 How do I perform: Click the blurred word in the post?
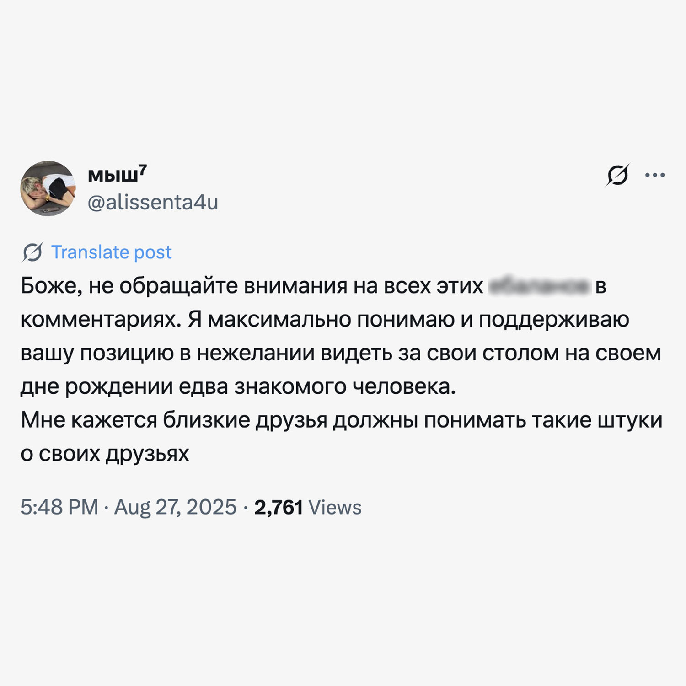point(539,286)
